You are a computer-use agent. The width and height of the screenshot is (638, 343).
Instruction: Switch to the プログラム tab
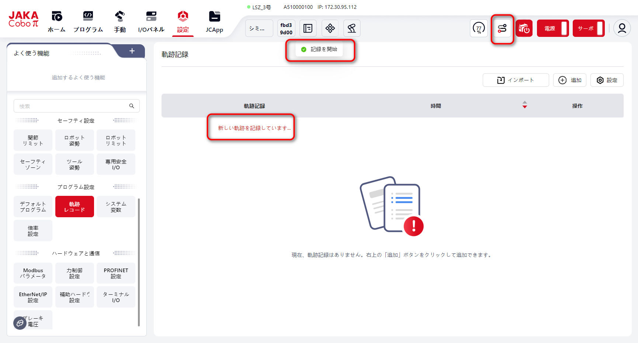point(88,22)
